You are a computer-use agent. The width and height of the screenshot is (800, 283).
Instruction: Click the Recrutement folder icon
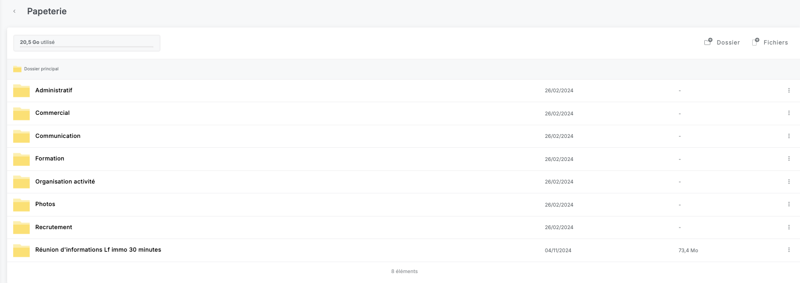point(21,227)
